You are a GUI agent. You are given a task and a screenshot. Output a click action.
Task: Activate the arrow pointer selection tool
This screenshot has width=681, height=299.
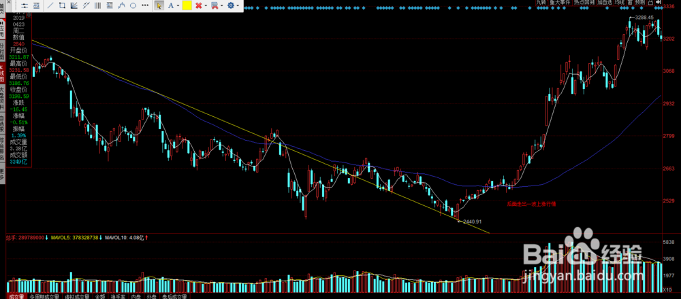pyautogui.click(x=159, y=5)
